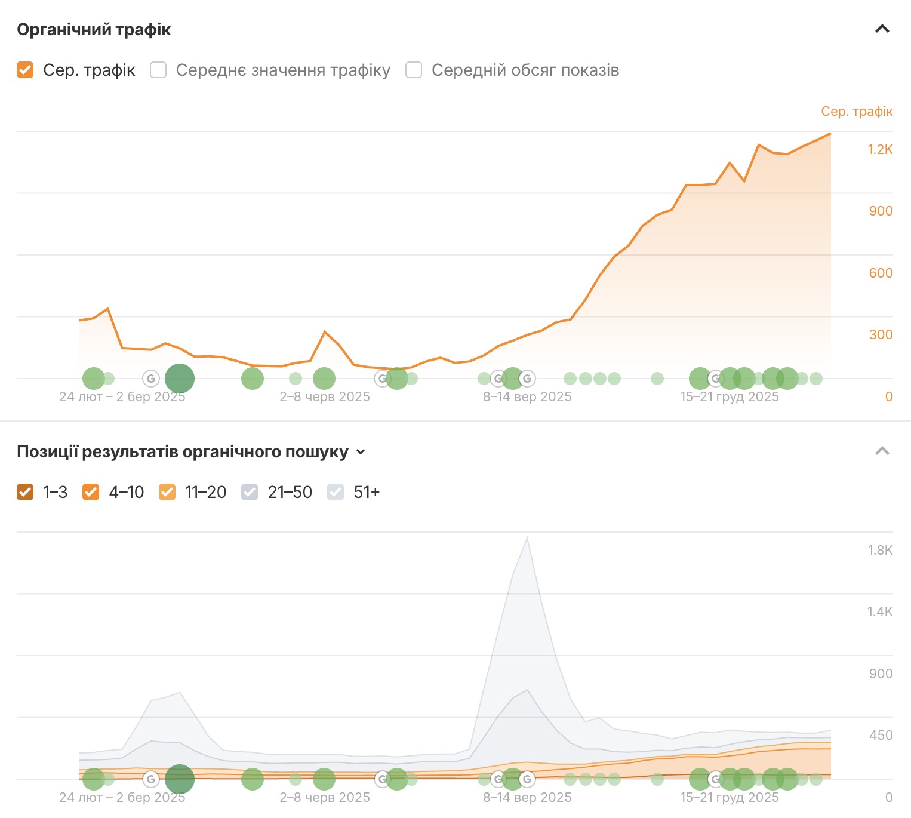Collapse the organic positions section with the chevron at right
Screen dimensions: 911x818
(x=882, y=451)
